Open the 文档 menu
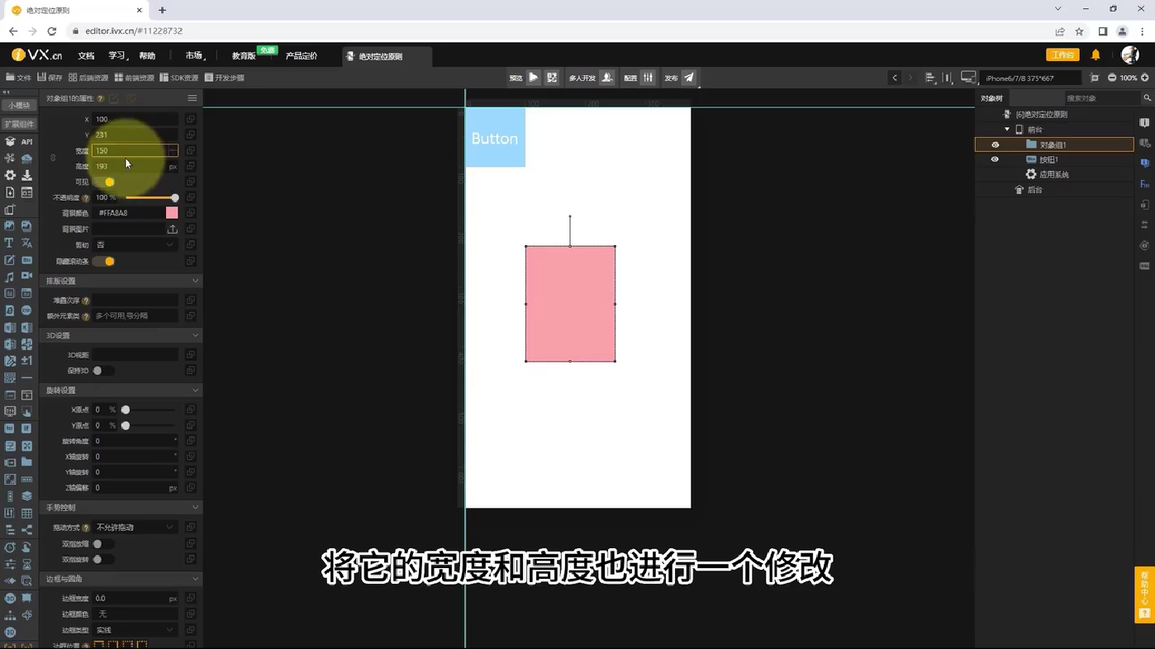This screenshot has height=649, width=1155. click(x=86, y=56)
